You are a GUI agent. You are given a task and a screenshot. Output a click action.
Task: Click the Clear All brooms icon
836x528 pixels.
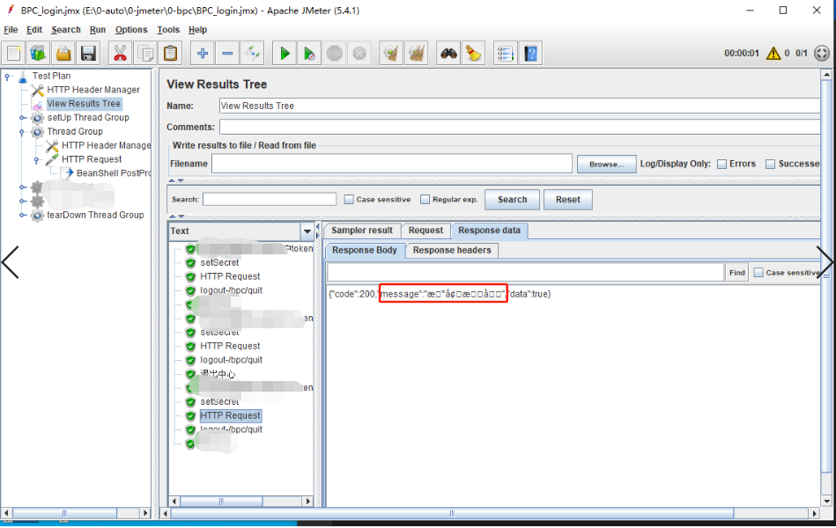coord(417,54)
